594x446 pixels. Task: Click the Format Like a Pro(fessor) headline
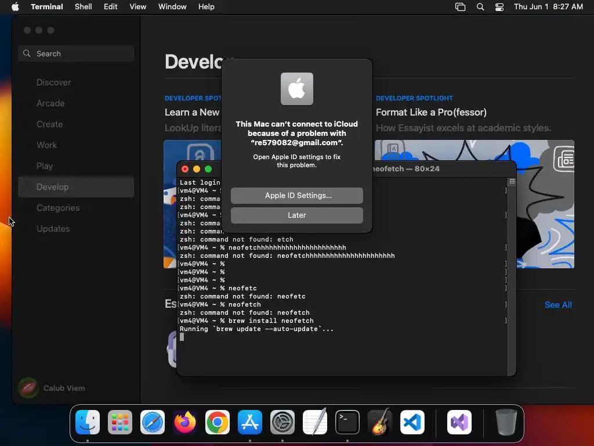point(431,112)
